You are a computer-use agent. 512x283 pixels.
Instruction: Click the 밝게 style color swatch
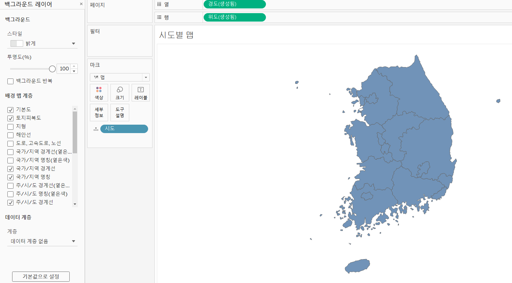17,43
